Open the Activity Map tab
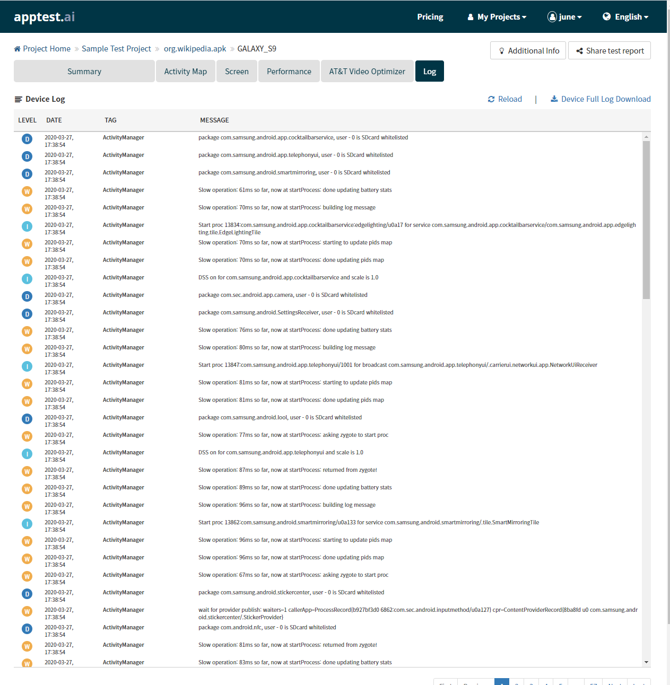 pos(186,71)
